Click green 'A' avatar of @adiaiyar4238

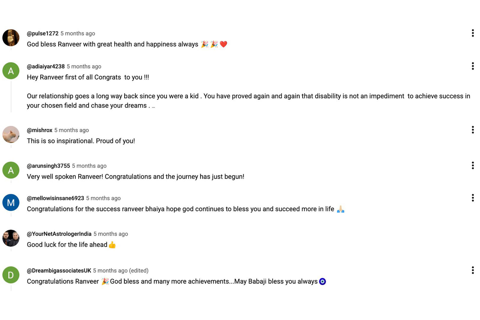point(11,71)
